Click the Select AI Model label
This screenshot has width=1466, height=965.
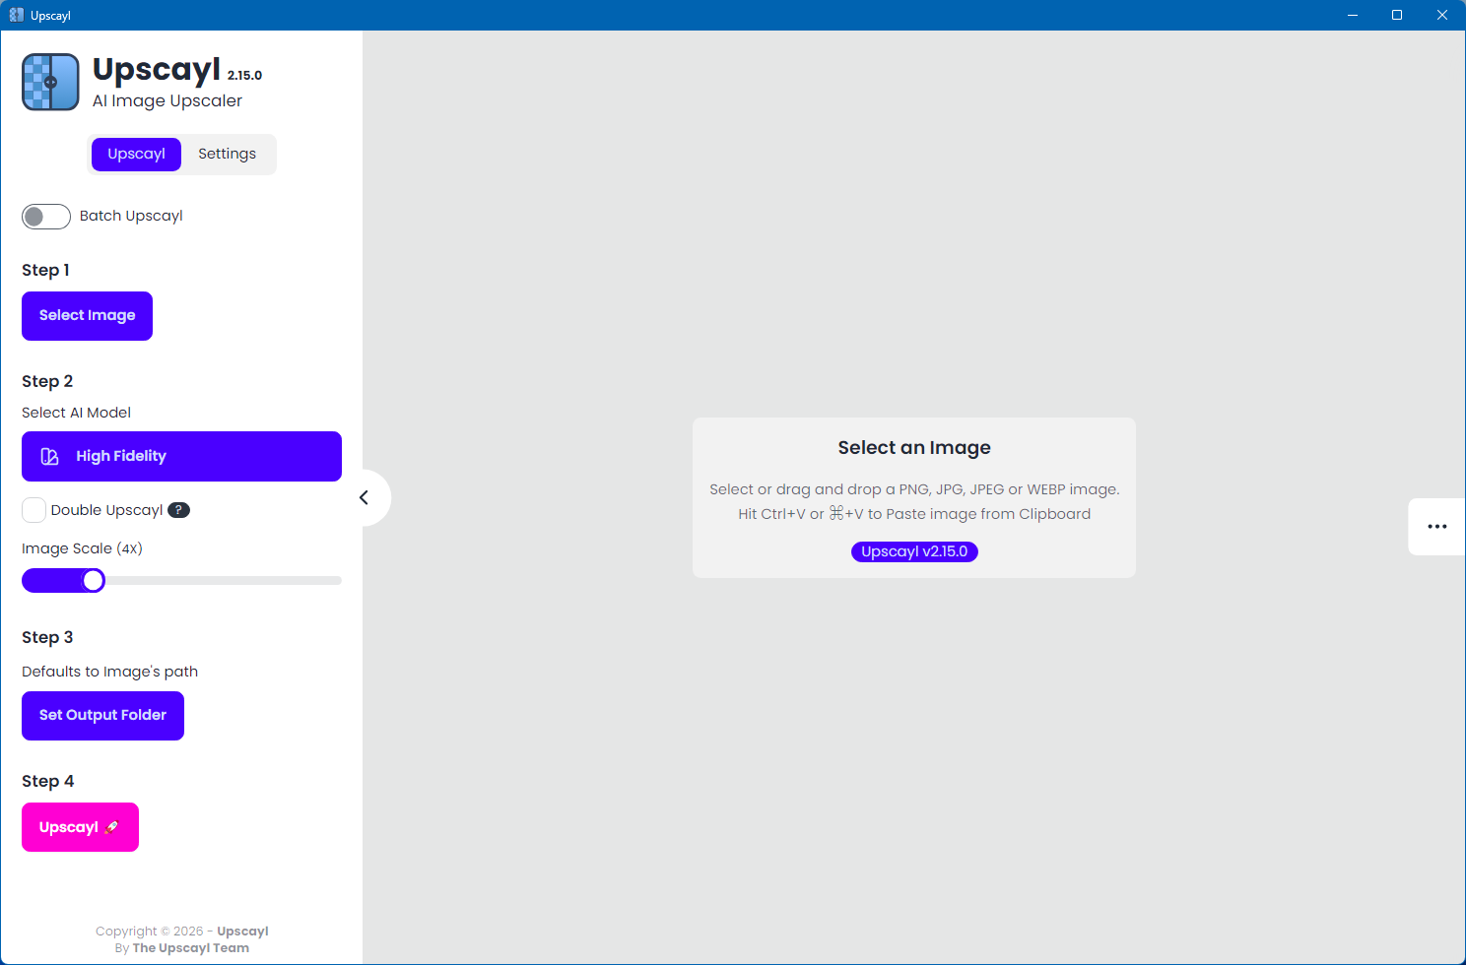[76, 413]
